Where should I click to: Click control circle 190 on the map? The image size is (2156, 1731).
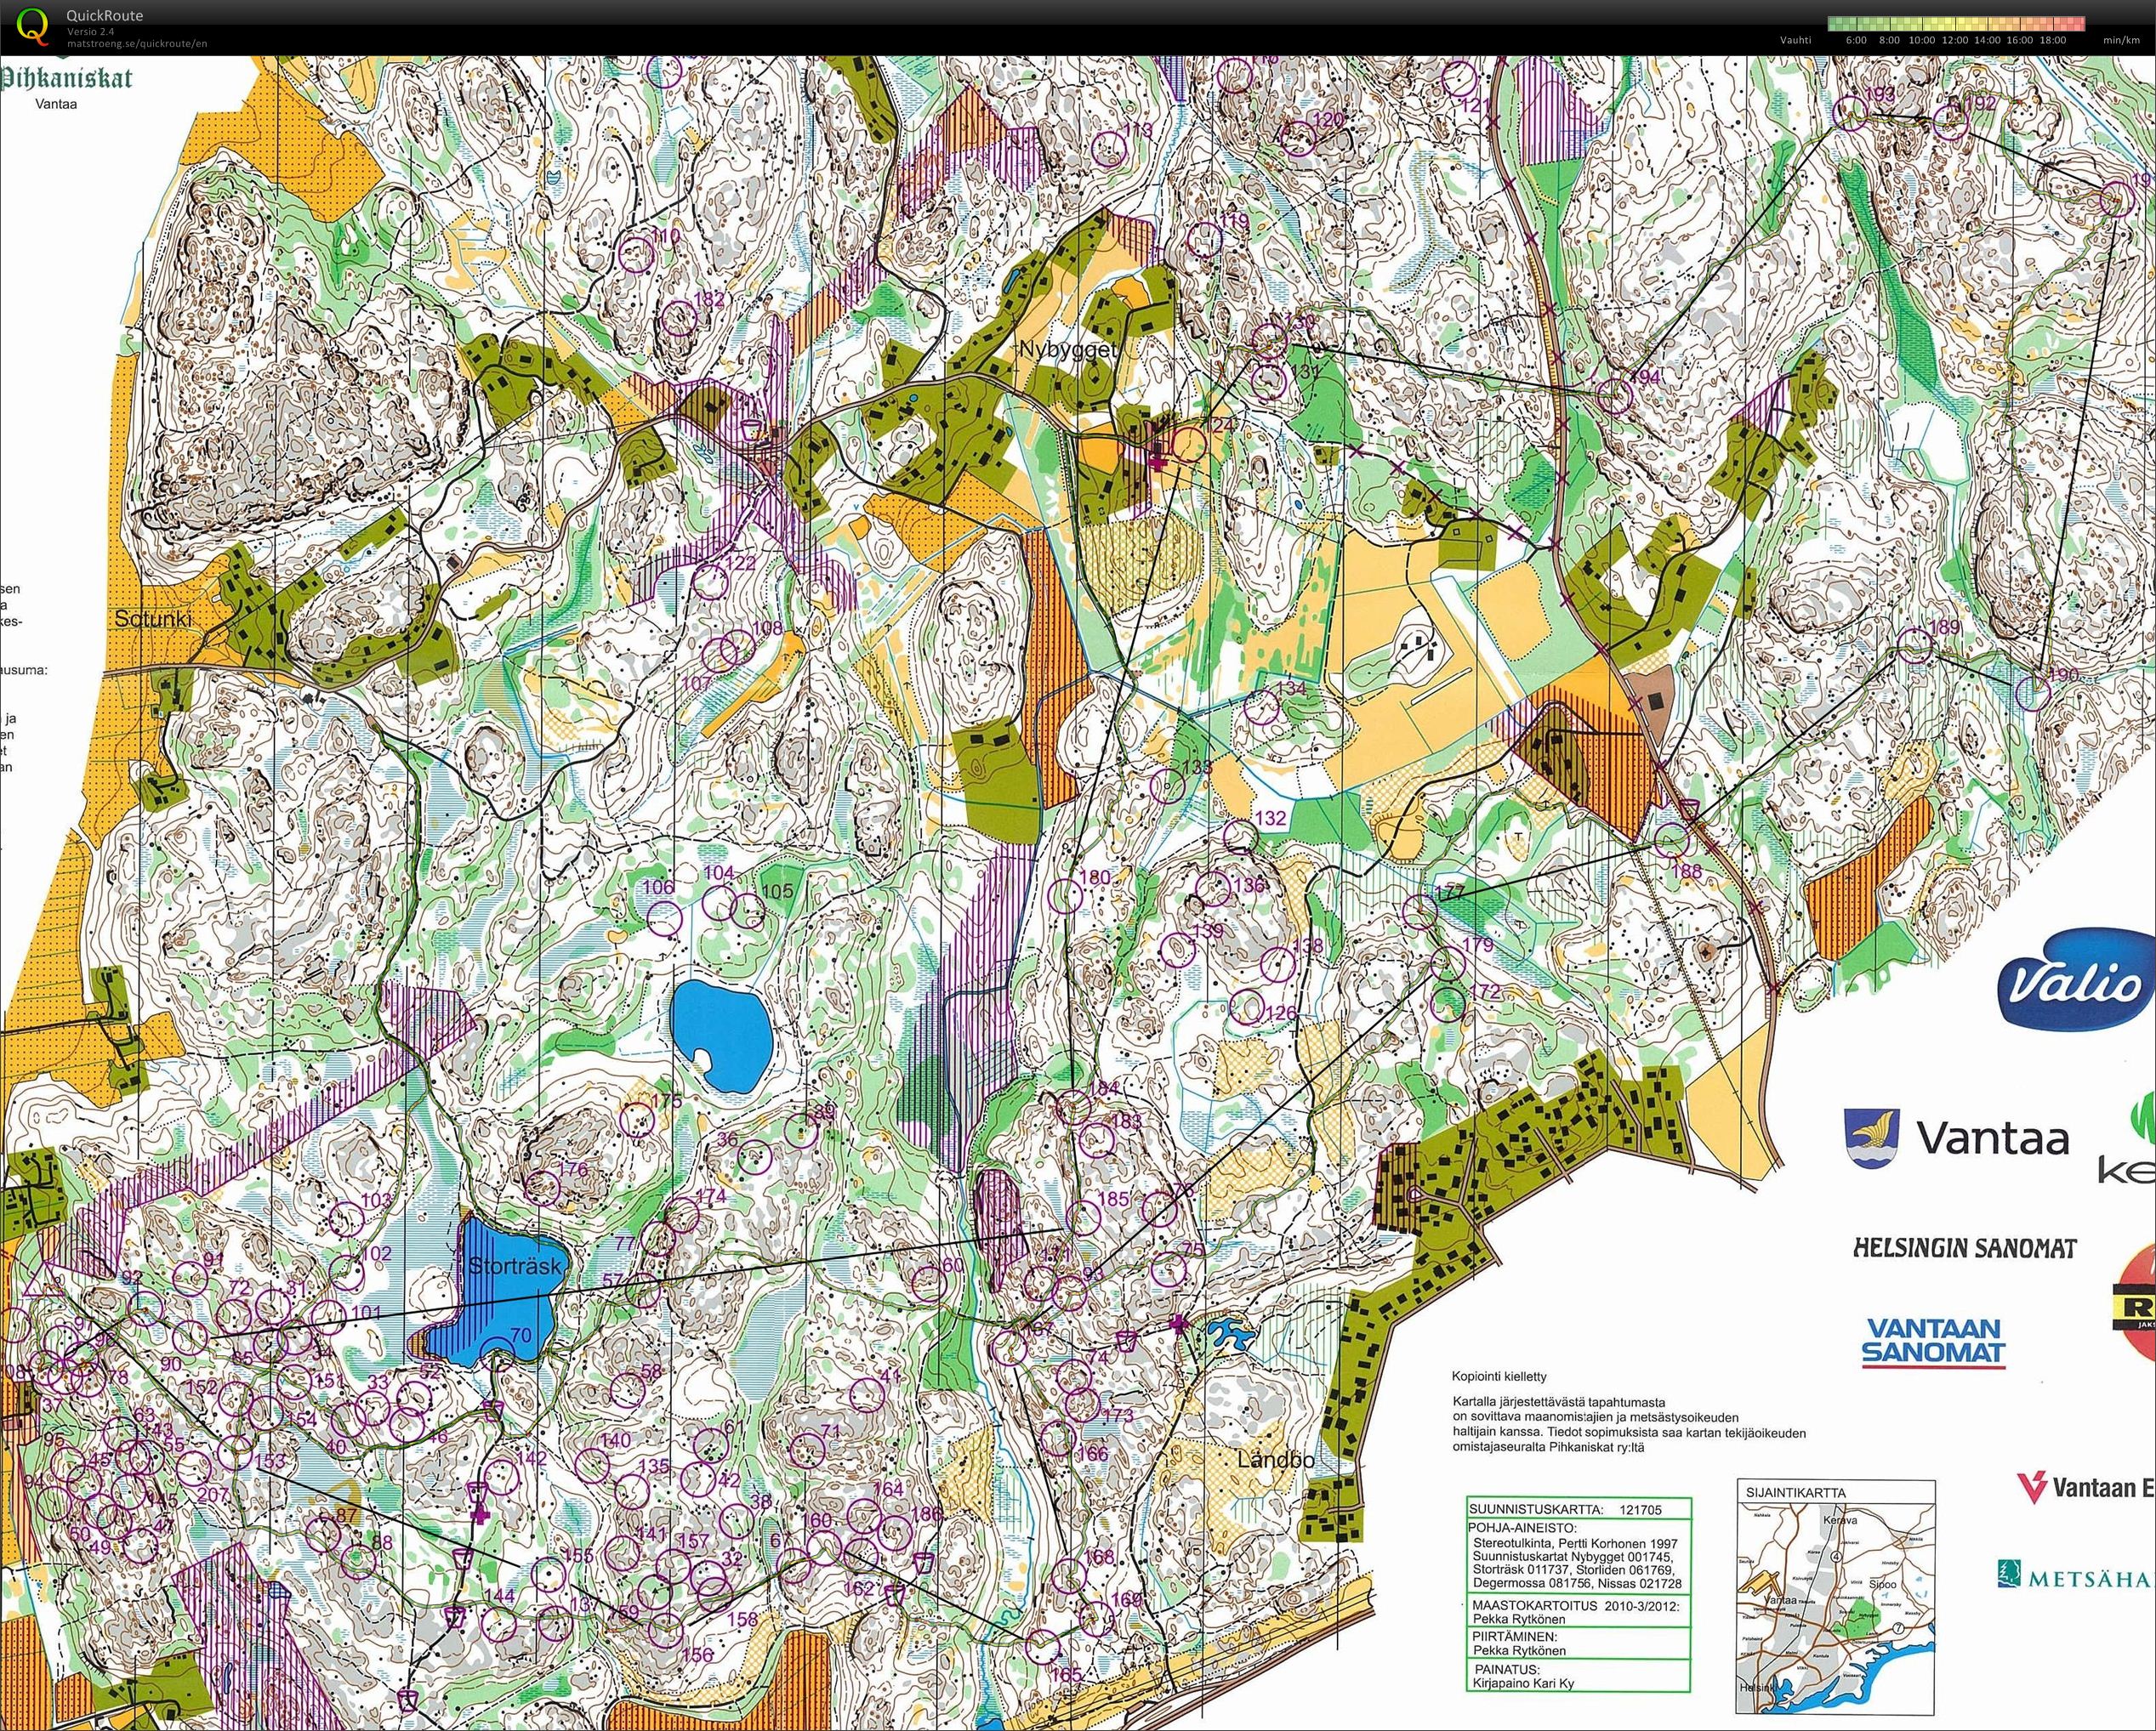(2032, 694)
